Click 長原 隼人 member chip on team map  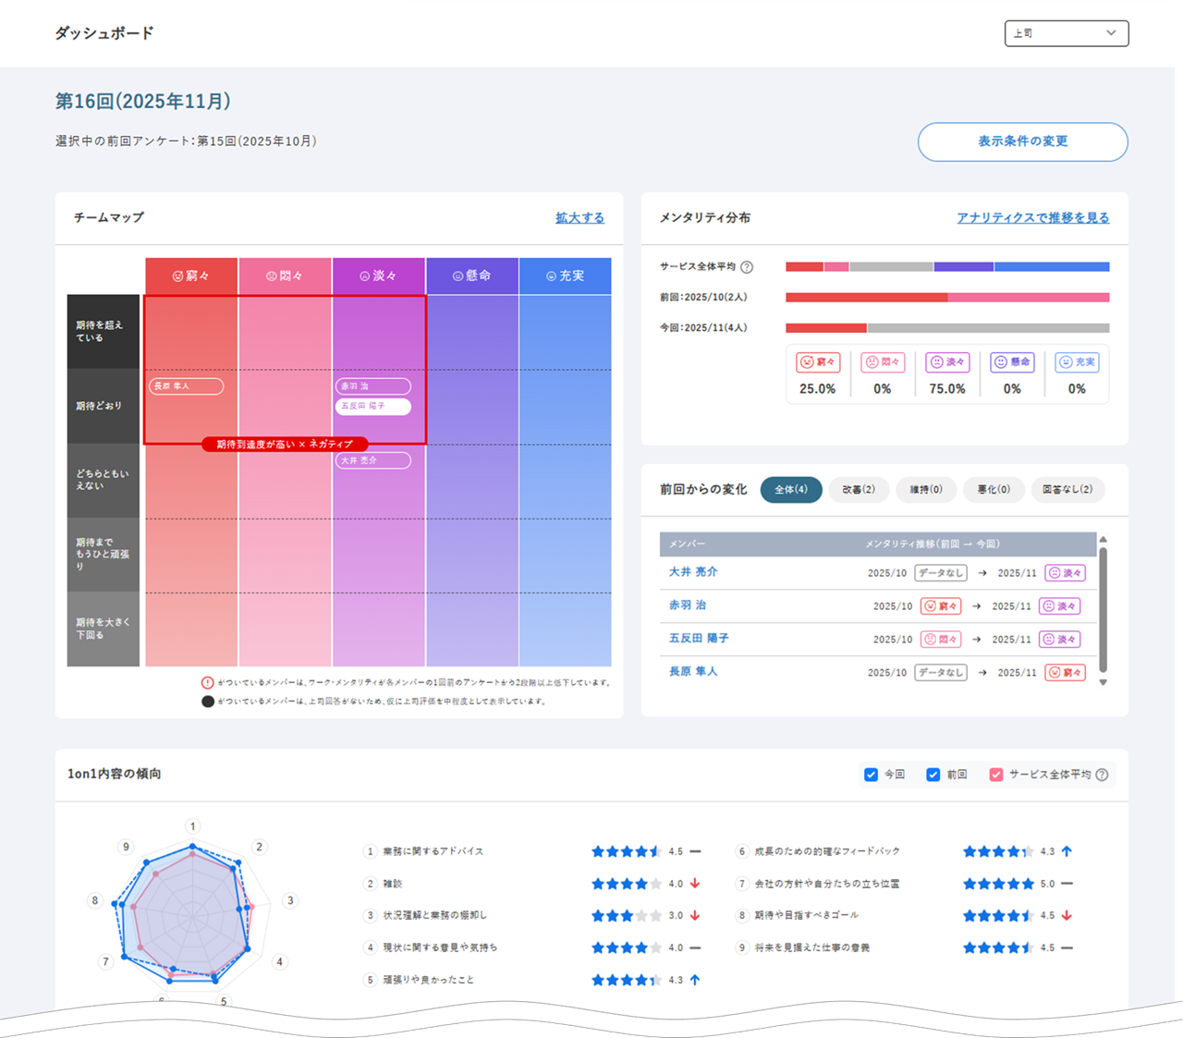[186, 386]
